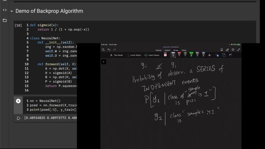Click the Ink to Shape icon
Viewport: 265px width, 149px height.
pyautogui.click(x=224, y=55)
